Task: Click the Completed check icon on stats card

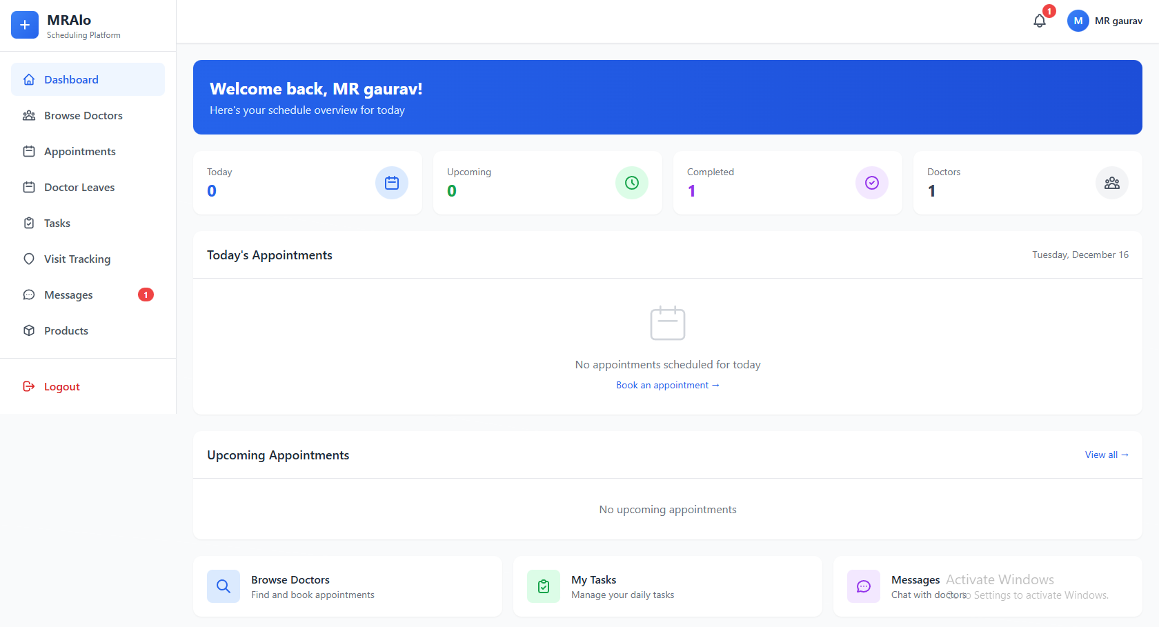Action: [871, 183]
